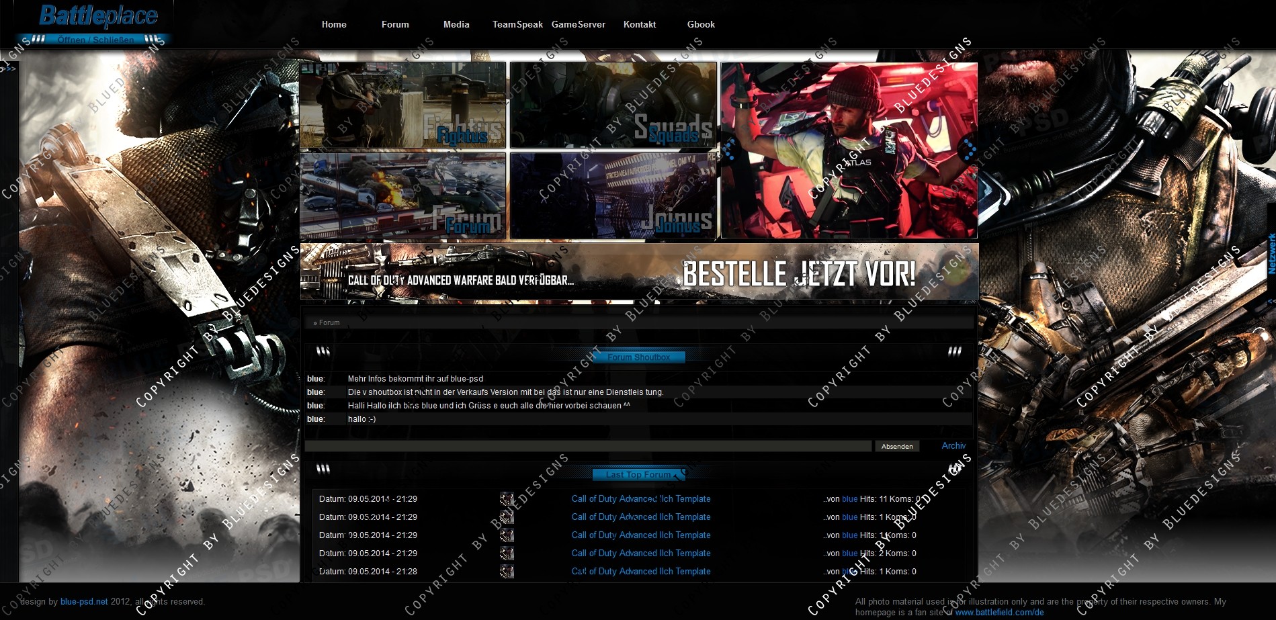1276x620 pixels.
Task: Follow the Forum breadcrumb link
Action: tap(329, 322)
